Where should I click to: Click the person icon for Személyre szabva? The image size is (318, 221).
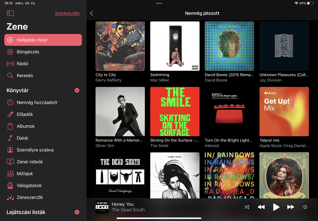(10, 150)
